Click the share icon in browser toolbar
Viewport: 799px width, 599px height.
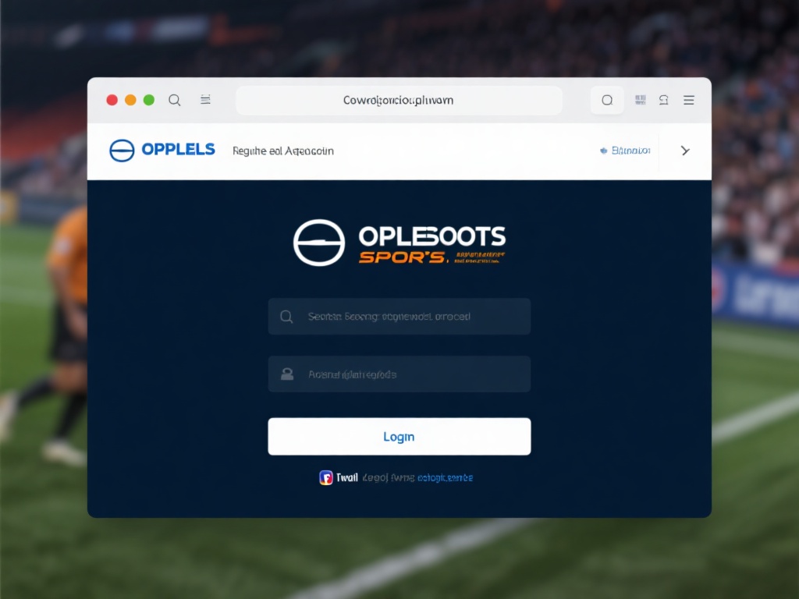pos(663,100)
